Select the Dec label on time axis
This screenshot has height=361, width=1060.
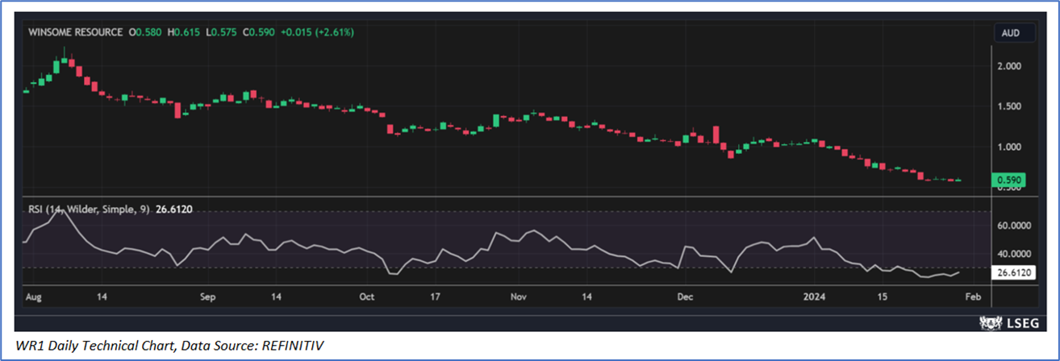(685, 297)
